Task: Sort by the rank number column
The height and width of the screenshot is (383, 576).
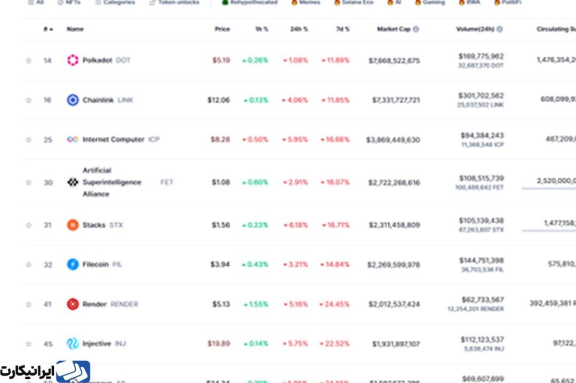Action: pos(48,29)
